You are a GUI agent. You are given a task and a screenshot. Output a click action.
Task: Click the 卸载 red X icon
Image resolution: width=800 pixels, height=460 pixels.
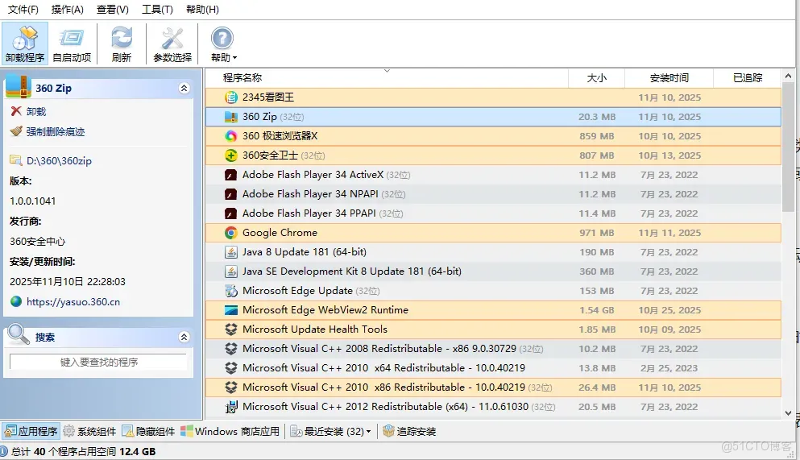(x=16, y=111)
